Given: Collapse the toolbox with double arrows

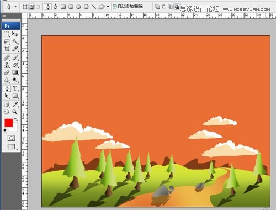Looking at the screenshot, I should [x=4, y=16].
